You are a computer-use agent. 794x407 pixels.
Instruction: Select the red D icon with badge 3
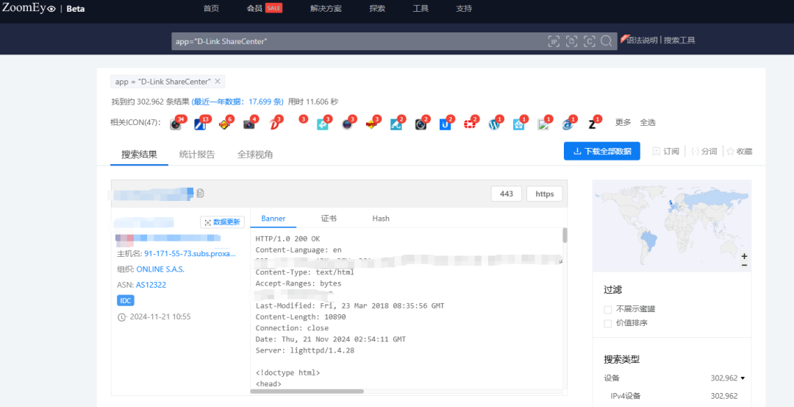(273, 124)
